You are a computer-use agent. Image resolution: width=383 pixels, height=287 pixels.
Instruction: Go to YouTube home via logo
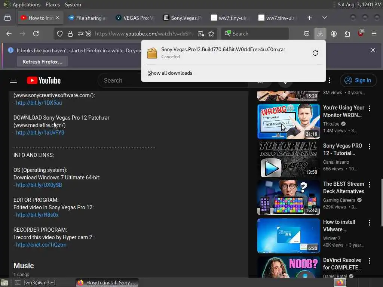(x=44, y=80)
